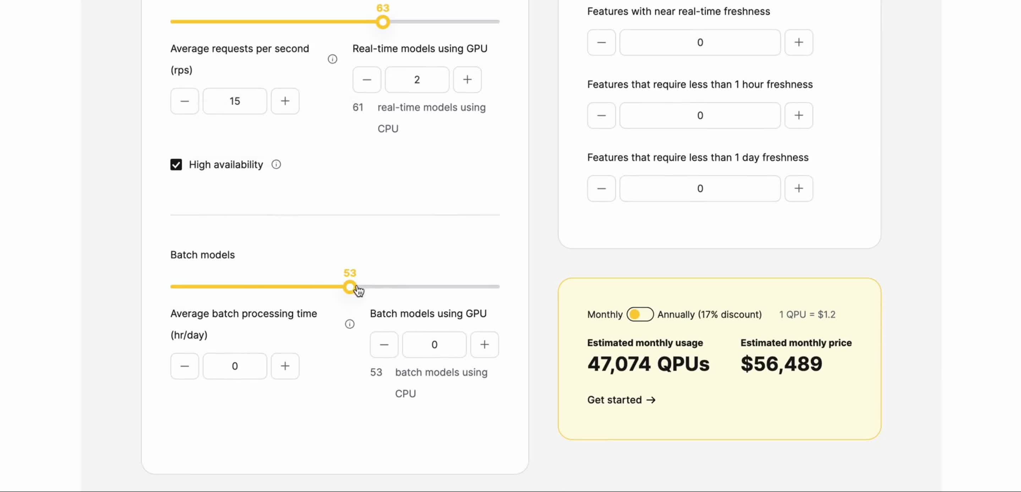
Task: Open info icon for average batch processing time
Action: click(x=349, y=324)
